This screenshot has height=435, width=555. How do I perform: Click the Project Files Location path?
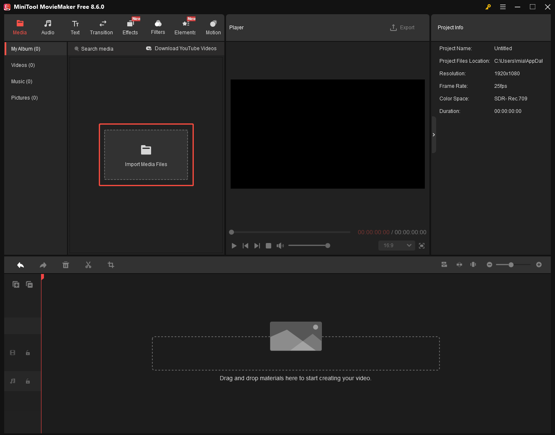tap(518, 61)
